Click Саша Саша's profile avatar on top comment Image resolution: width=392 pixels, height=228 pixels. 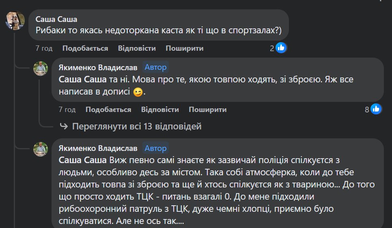click(x=15, y=20)
